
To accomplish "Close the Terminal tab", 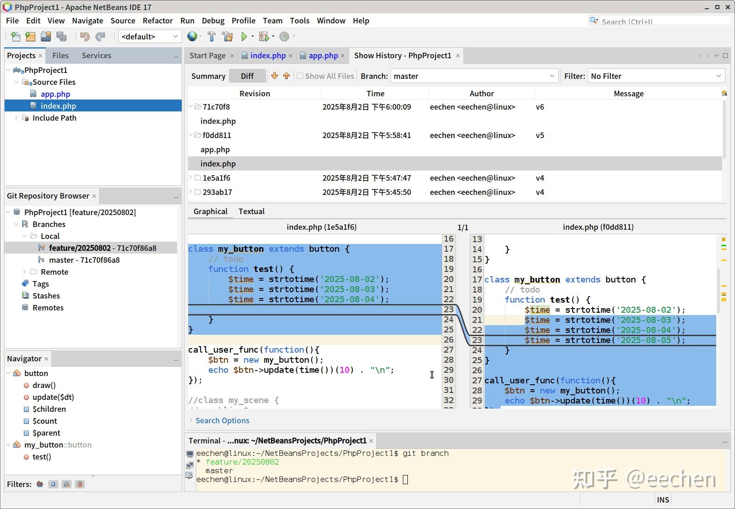I will coord(371,441).
